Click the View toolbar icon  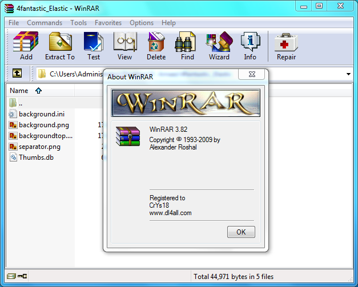click(x=125, y=46)
